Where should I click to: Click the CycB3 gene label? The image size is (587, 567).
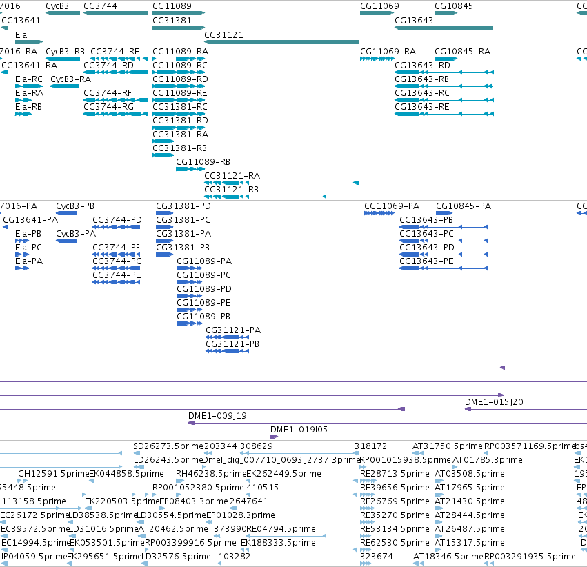click(57, 6)
